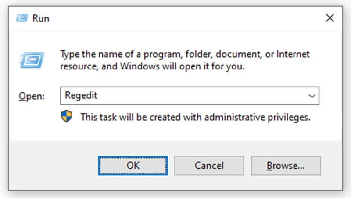351x198 pixels.
Task: Click the large Run program icon
Action: (32, 60)
